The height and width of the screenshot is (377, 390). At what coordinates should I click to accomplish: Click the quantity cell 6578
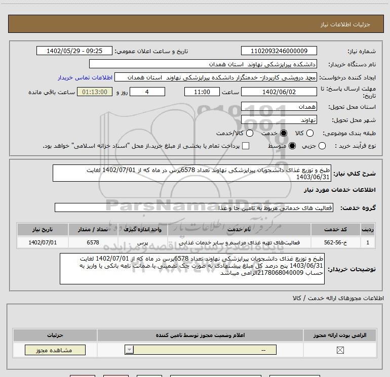[x=93, y=242]
